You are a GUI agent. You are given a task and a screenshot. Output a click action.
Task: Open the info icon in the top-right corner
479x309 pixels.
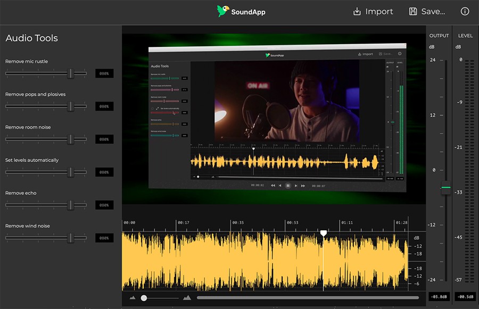[465, 11]
